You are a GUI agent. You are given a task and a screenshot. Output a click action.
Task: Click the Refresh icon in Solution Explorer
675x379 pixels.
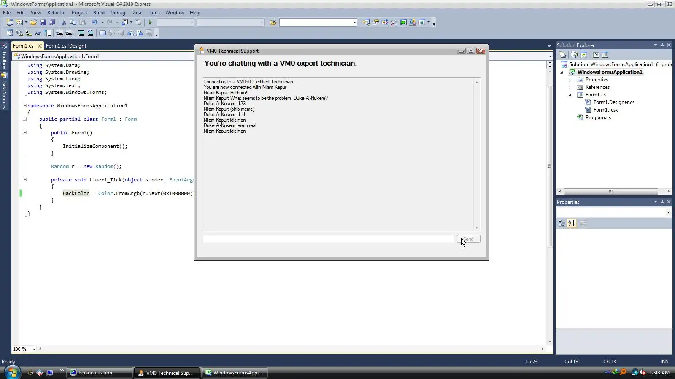[x=584, y=55]
